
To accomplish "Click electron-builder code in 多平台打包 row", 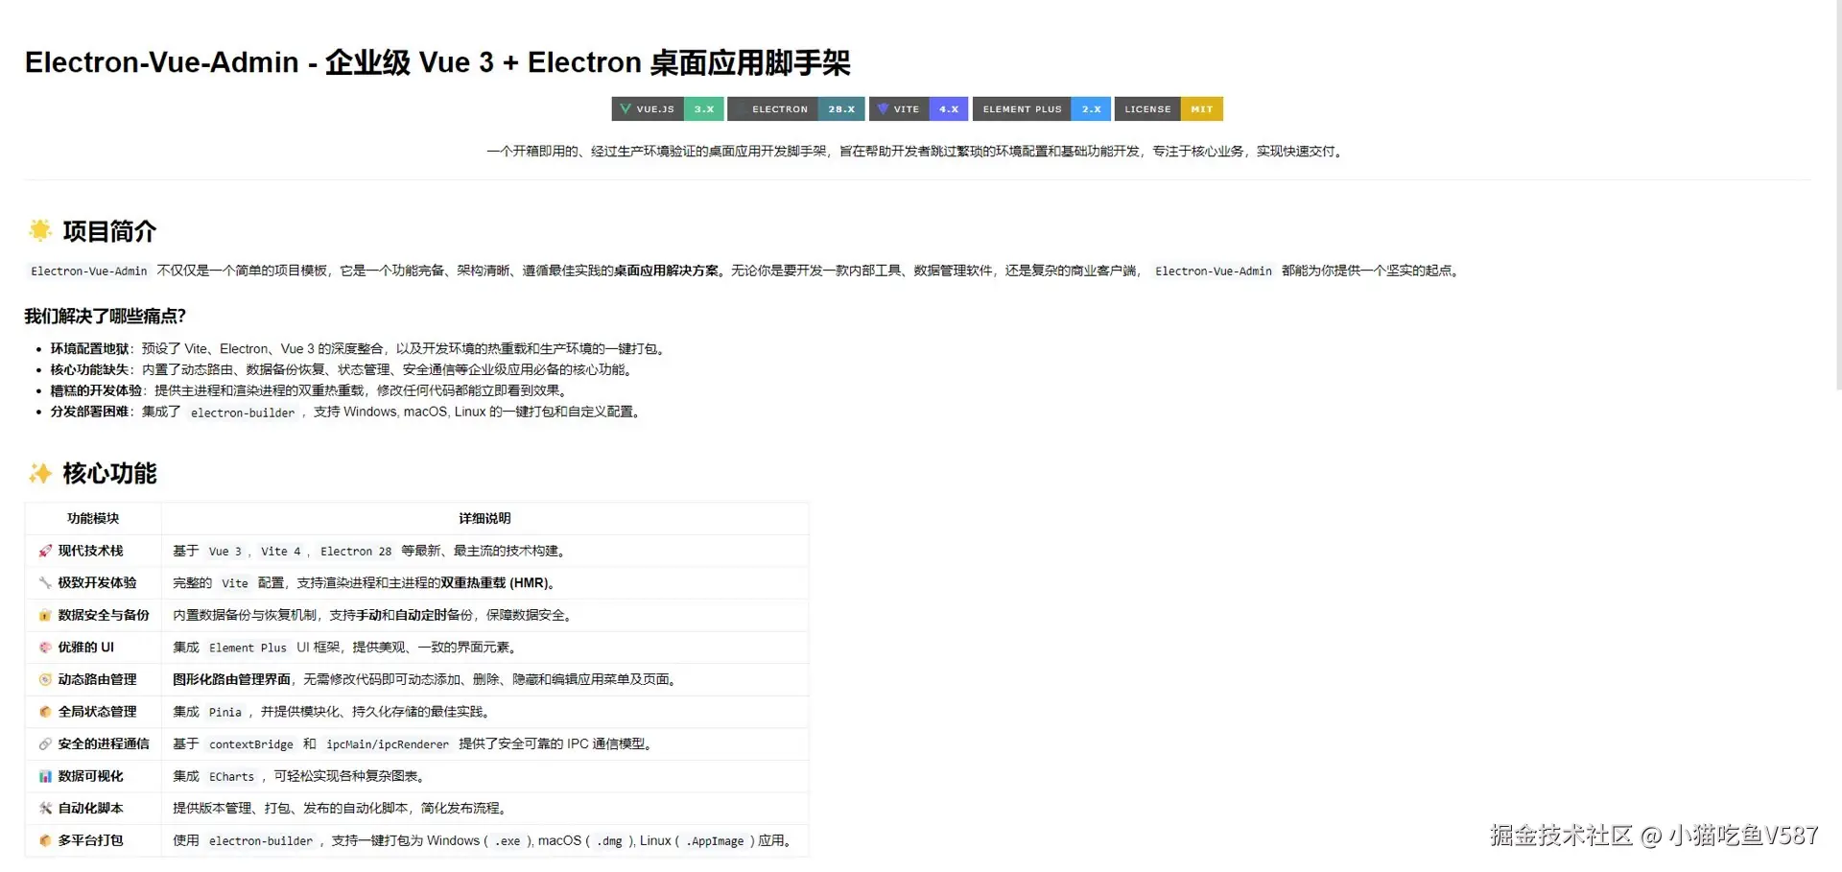I will (261, 841).
